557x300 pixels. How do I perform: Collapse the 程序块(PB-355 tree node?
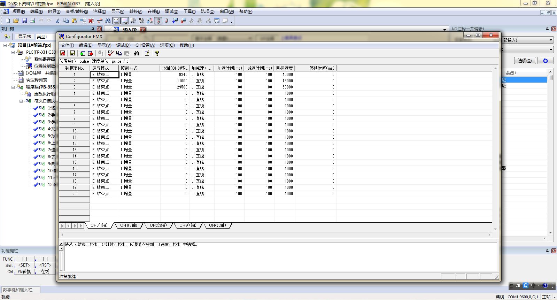pos(13,87)
